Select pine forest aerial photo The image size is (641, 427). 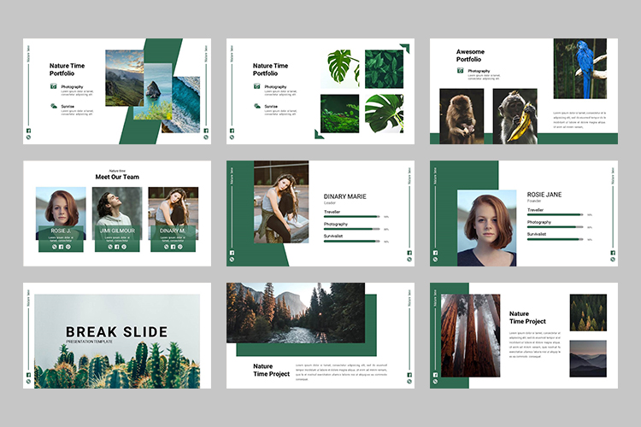(x=588, y=313)
